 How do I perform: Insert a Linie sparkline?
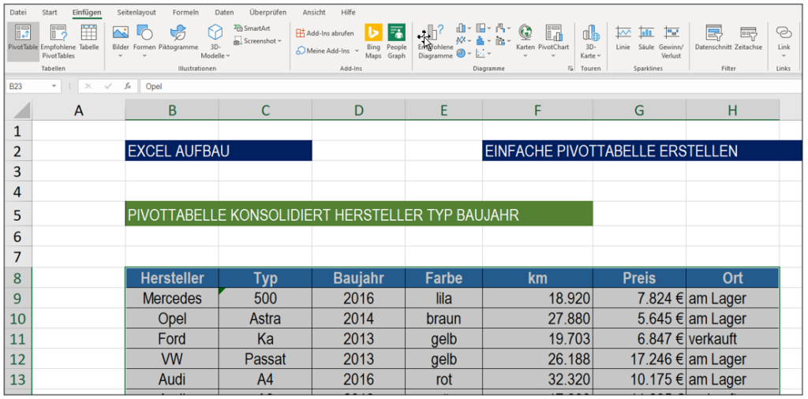pyautogui.click(x=623, y=38)
